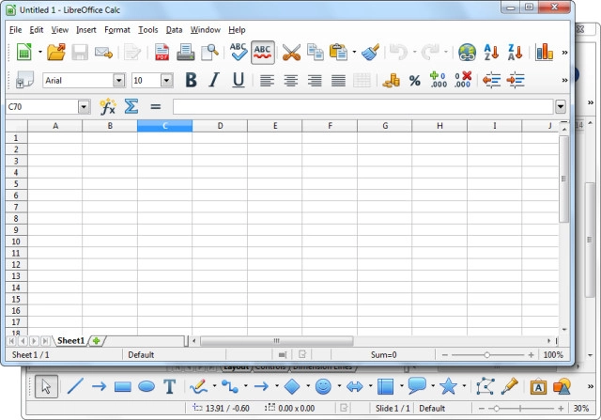Sort ascending A to Z
The image size is (601, 420).
click(491, 53)
